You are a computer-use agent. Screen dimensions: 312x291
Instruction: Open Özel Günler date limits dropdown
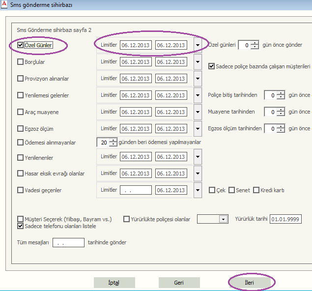coord(198,45)
